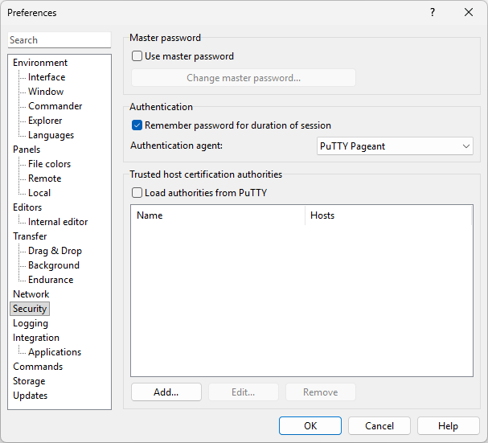Check Load authorities from PuTTY

pyautogui.click(x=137, y=193)
